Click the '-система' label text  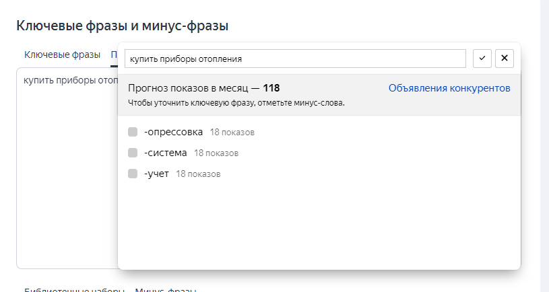coord(166,153)
